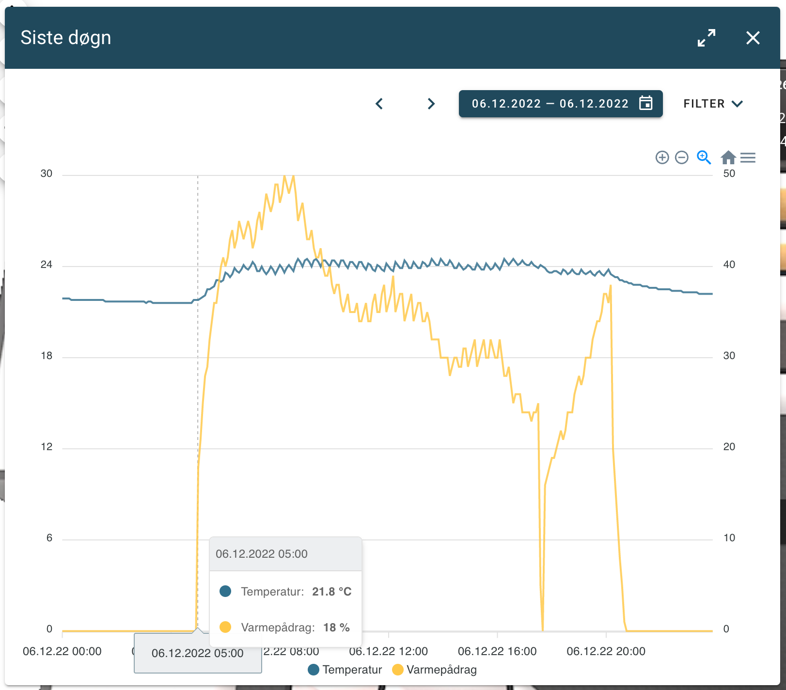The width and height of the screenshot is (786, 690).
Task: Click the date range 06.12.2022 – 06.12.2022 field
Action: tap(561, 104)
